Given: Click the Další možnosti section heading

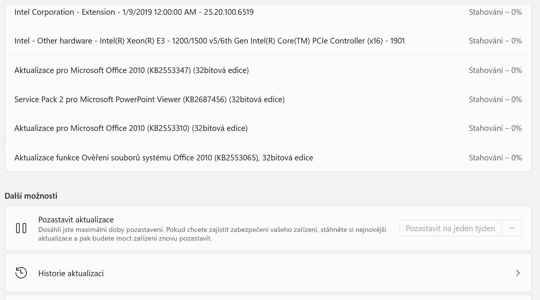Looking at the screenshot, I should point(31,196).
